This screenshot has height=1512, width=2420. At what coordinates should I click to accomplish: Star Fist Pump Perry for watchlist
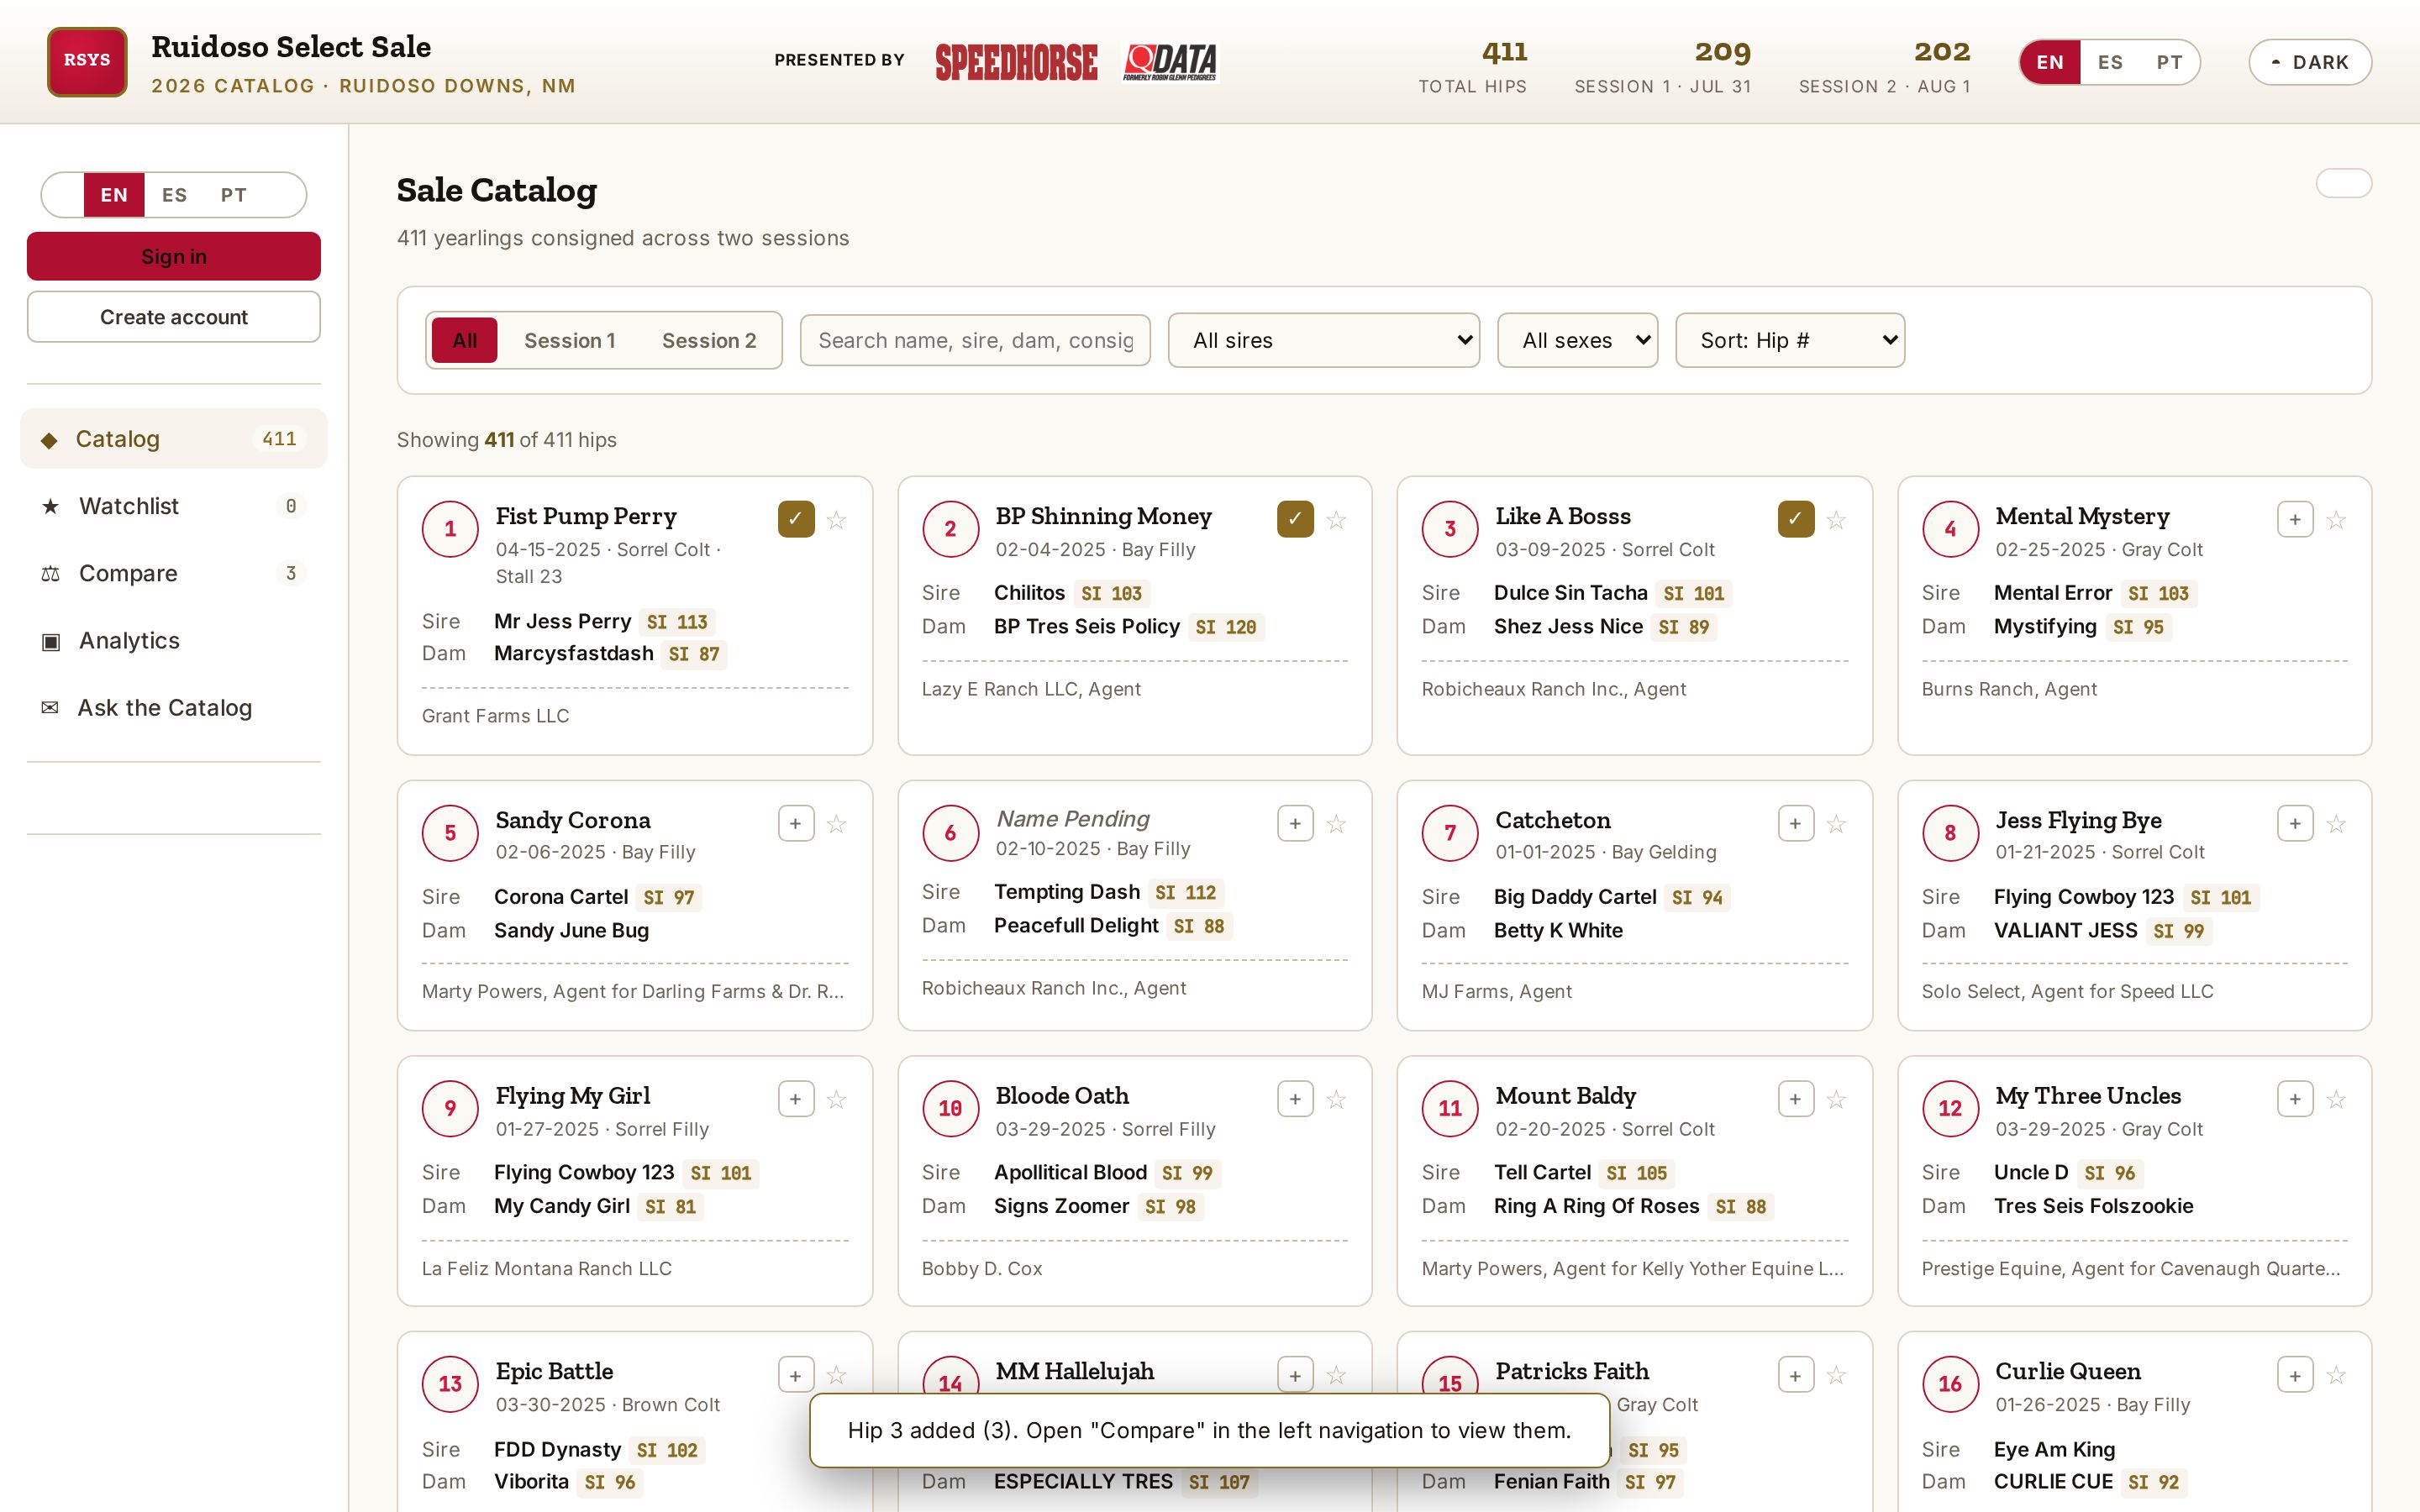(837, 520)
